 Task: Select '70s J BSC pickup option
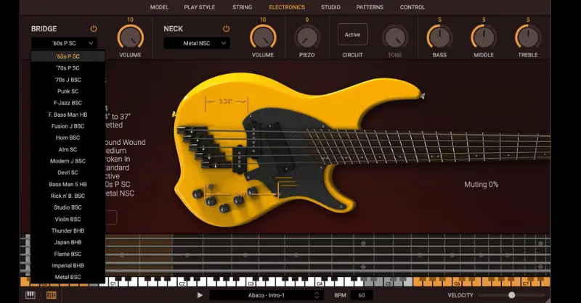point(68,80)
